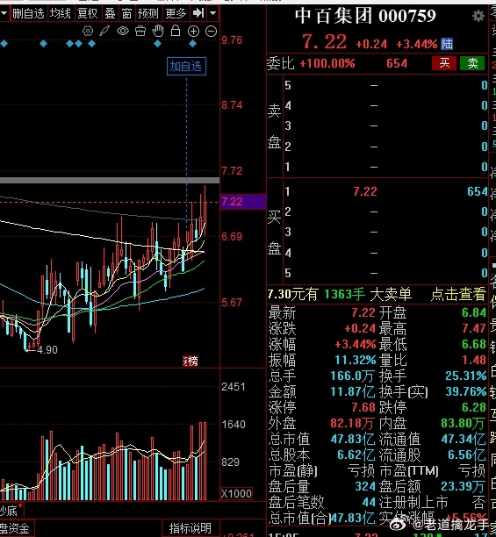Toggle the eye visibility icon
496x537 pixels.
click(x=123, y=32)
